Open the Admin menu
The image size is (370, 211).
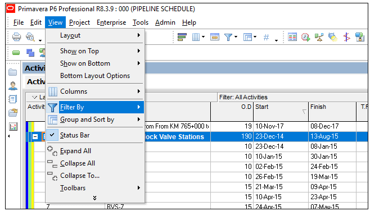pyautogui.click(x=165, y=22)
